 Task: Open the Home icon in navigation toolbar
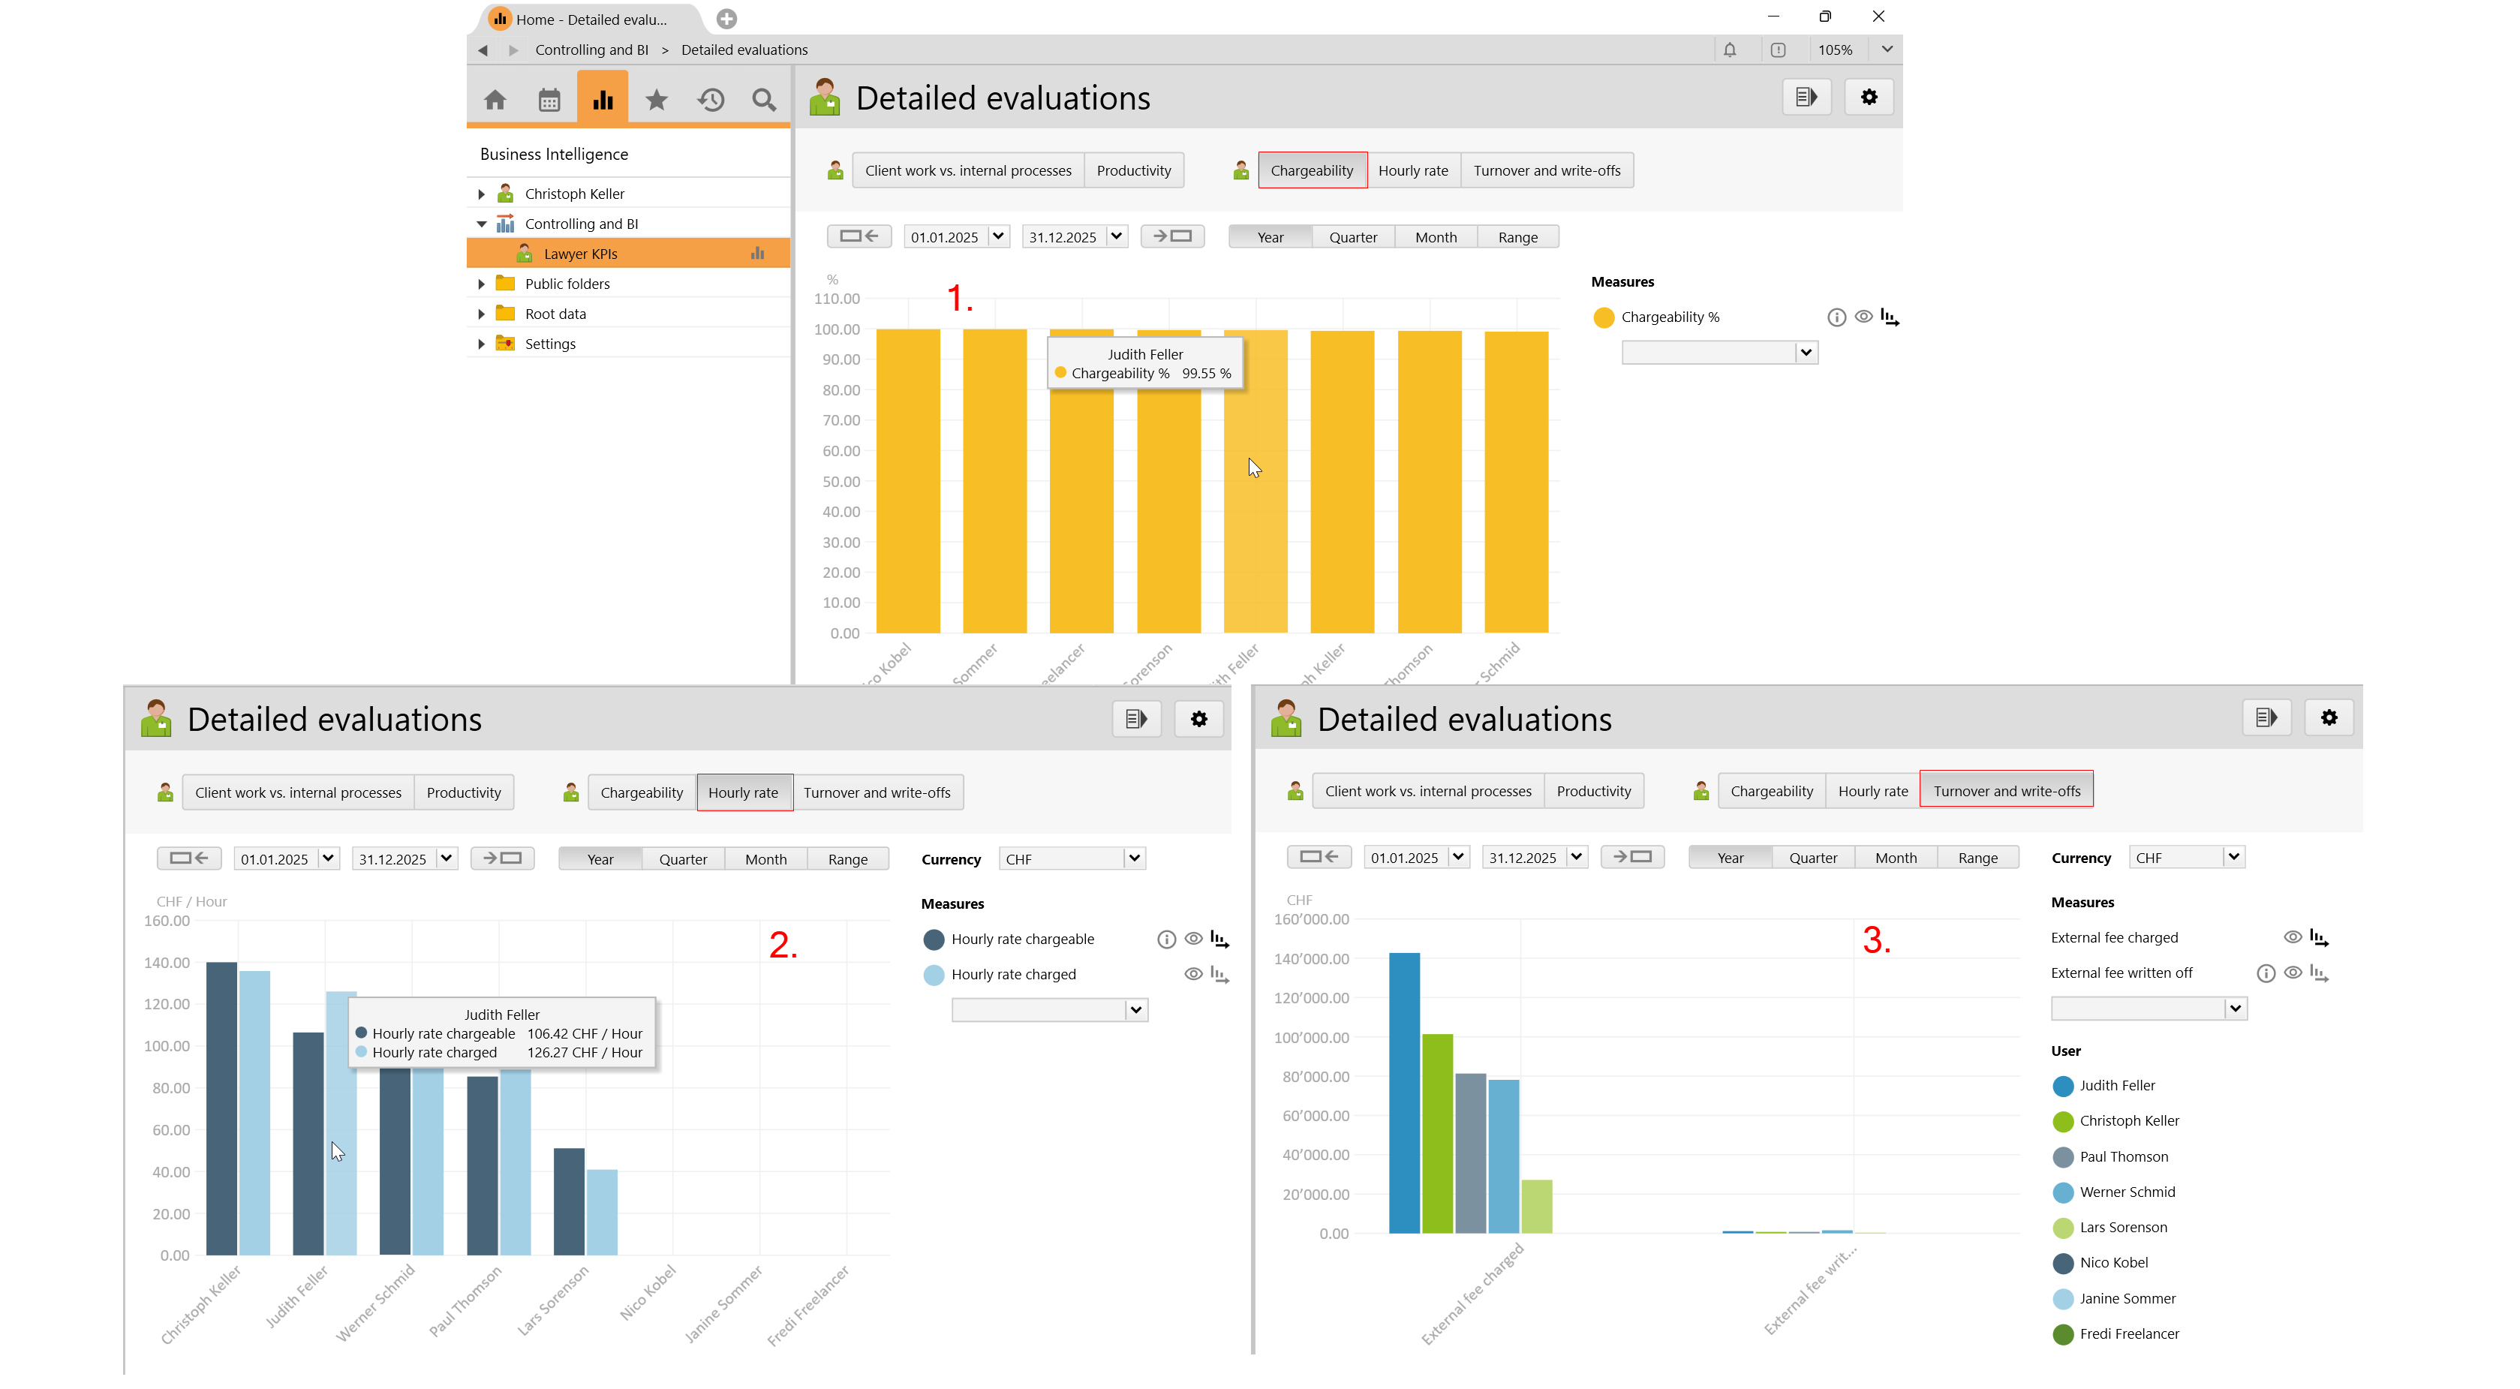(x=495, y=100)
